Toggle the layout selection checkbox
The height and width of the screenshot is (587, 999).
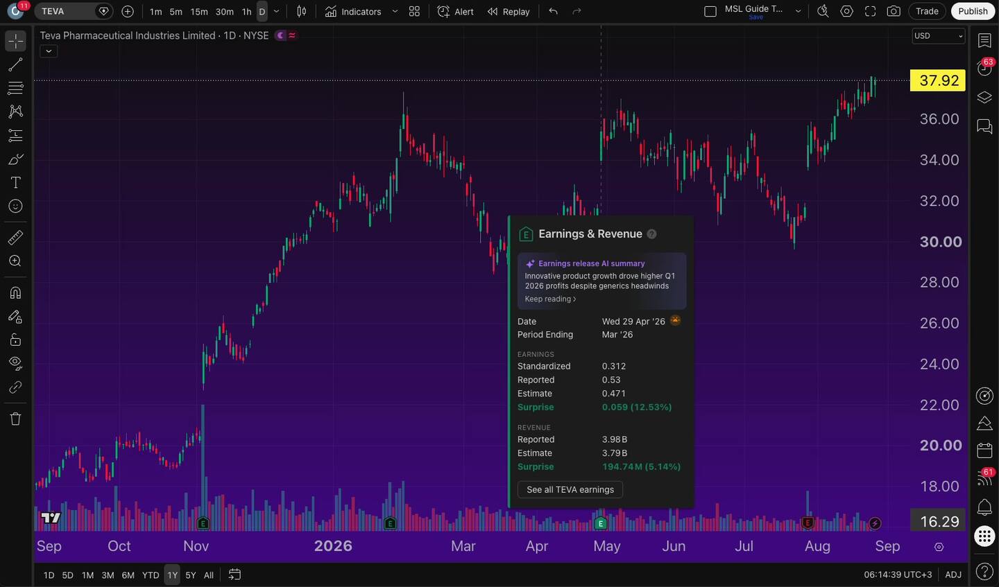click(x=710, y=11)
